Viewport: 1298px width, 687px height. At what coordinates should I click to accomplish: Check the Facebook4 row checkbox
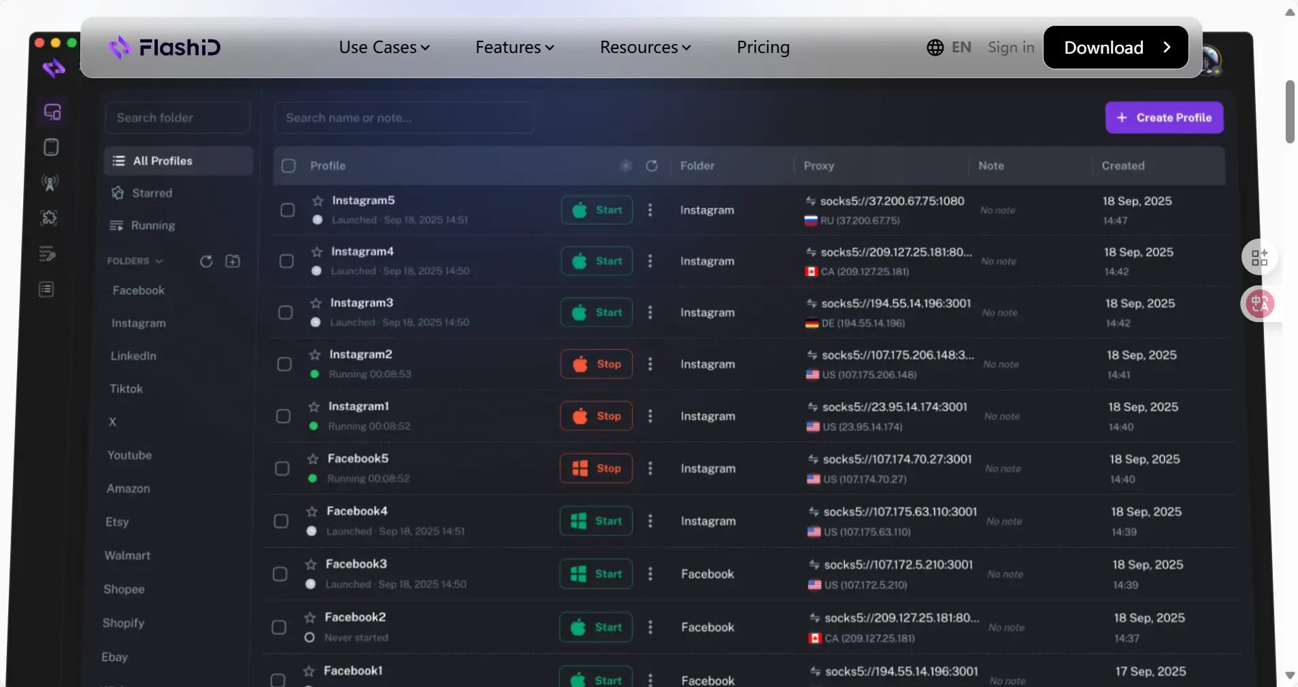click(281, 521)
